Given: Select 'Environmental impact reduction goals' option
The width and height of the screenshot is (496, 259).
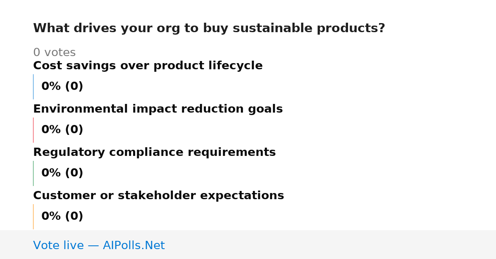Looking at the screenshot, I should (158, 109).
